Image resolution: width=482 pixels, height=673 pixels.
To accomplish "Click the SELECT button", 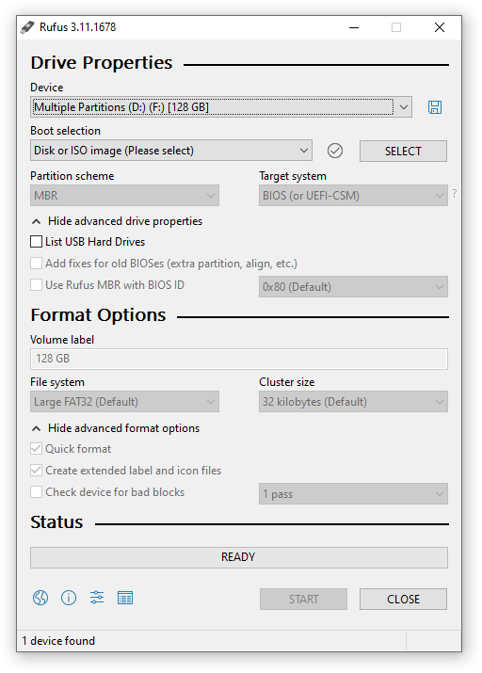I will pyautogui.click(x=403, y=152).
